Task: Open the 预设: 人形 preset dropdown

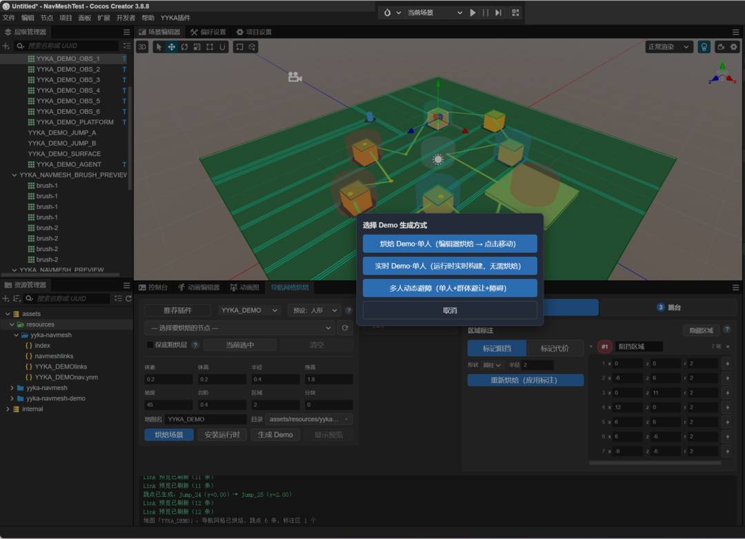Action: 314,311
